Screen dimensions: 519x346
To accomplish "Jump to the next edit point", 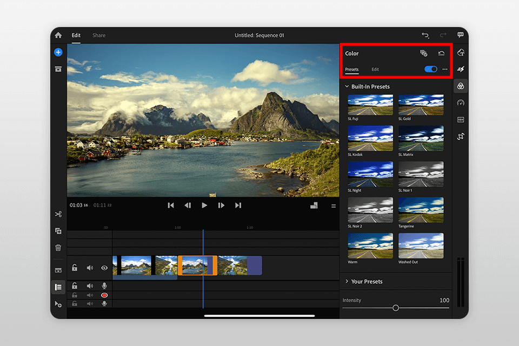I will click(x=238, y=205).
